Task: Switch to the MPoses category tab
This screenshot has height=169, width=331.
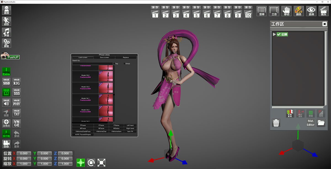Action: click(83, 128)
